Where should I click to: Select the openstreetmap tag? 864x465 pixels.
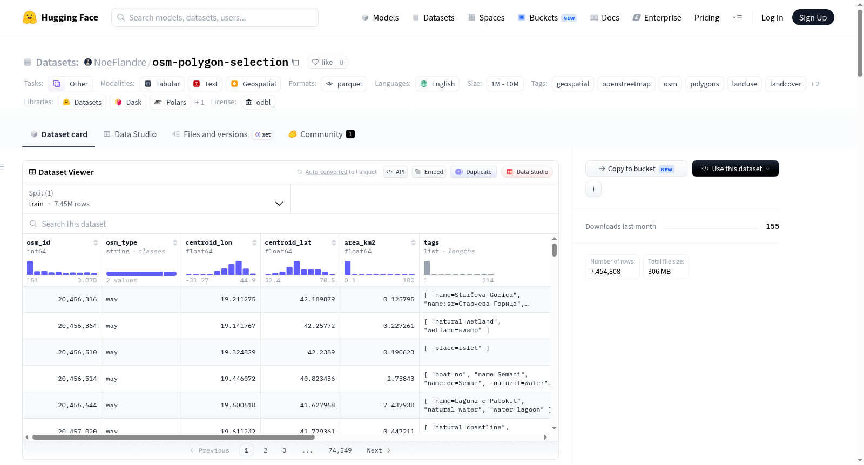click(x=626, y=84)
